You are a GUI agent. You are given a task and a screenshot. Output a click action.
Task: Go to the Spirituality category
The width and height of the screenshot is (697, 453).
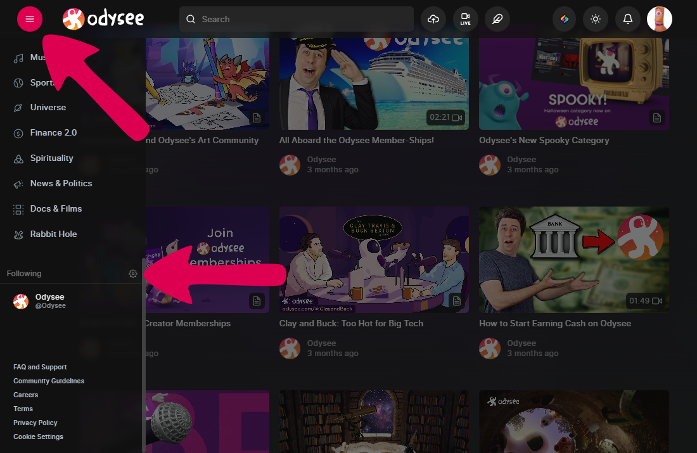[51, 158]
